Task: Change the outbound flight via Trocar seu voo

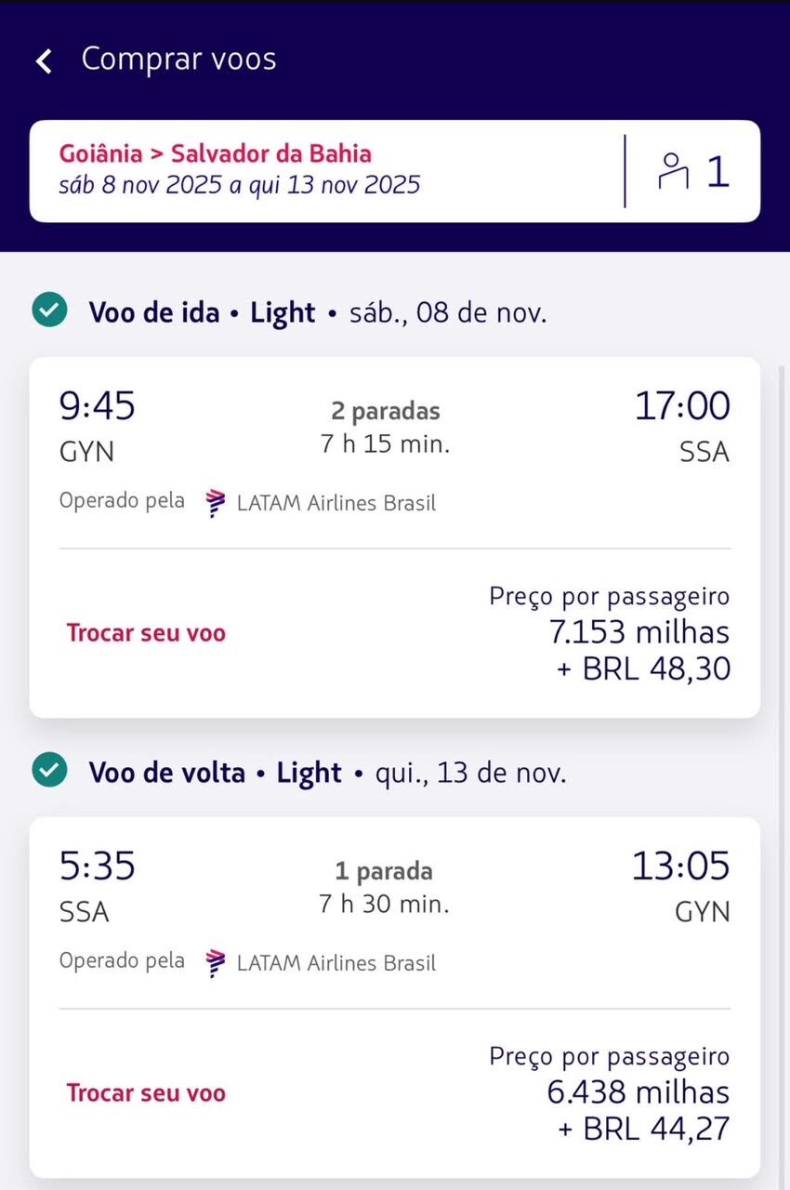Action: [146, 633]
